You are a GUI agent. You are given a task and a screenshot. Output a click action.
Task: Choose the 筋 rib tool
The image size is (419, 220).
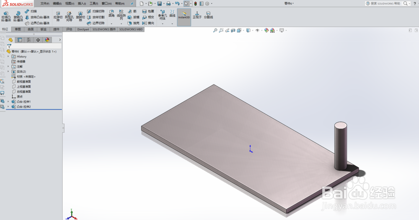click(x=132, y=11)
